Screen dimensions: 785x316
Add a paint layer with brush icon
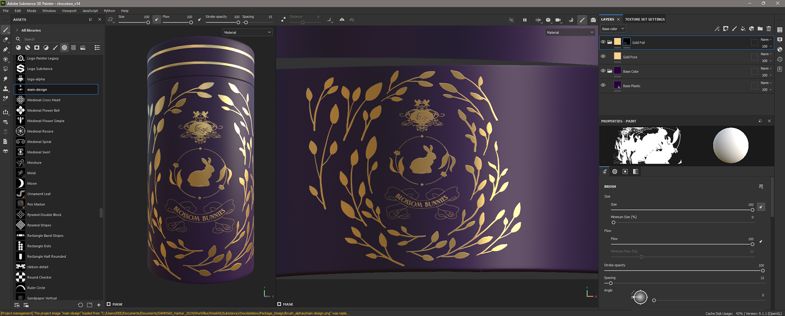[x=734, y=29]
